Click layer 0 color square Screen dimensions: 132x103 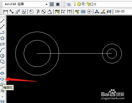pos(92,4)
